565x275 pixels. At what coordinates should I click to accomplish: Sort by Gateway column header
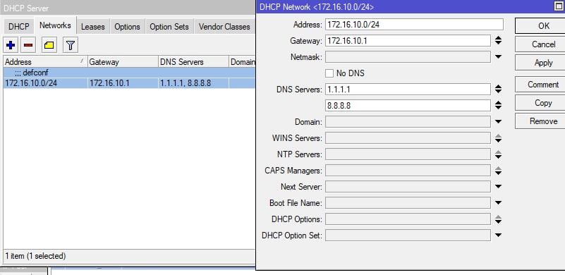(x=123, y=62)
